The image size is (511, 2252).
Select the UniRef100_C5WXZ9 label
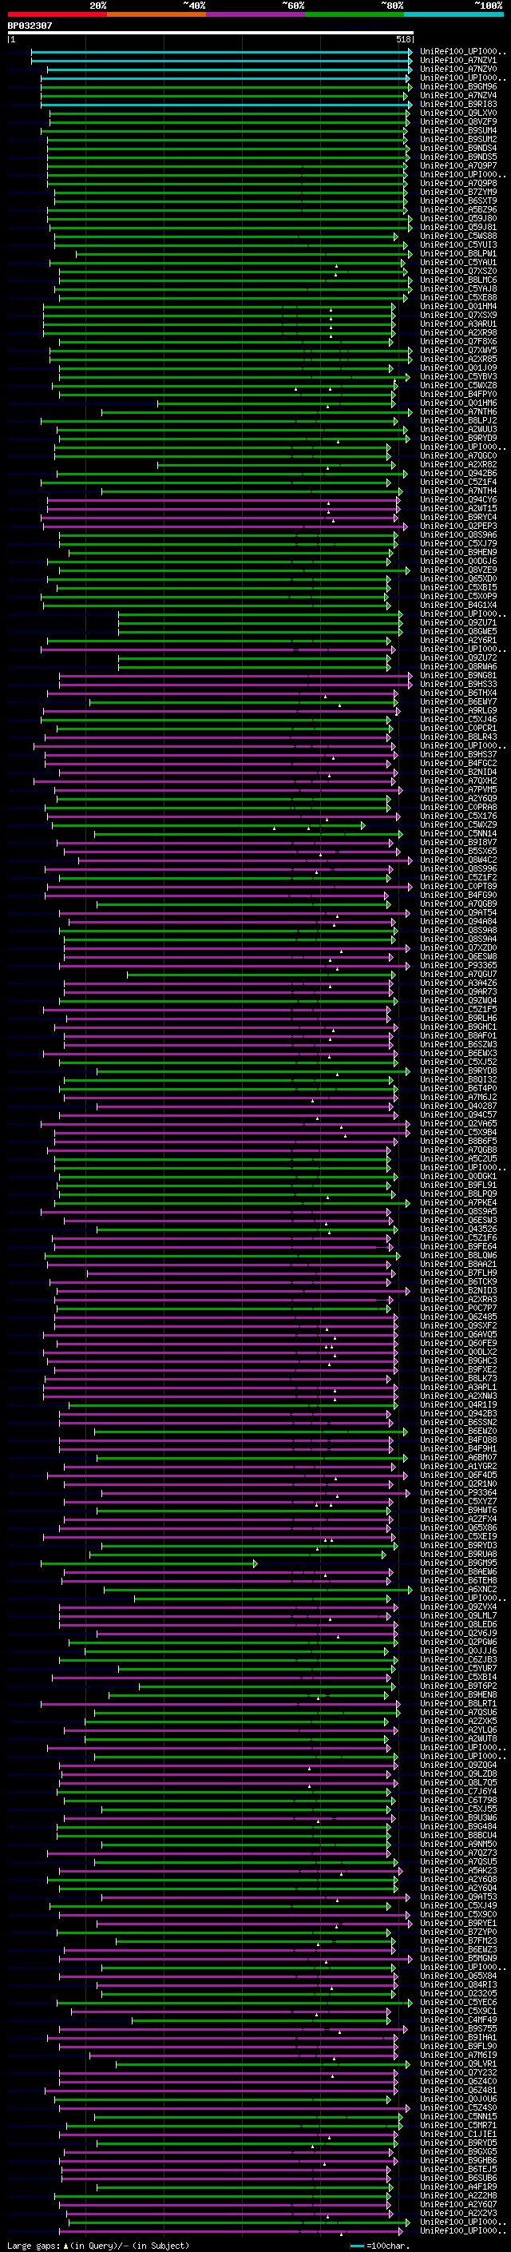point(458,824)
